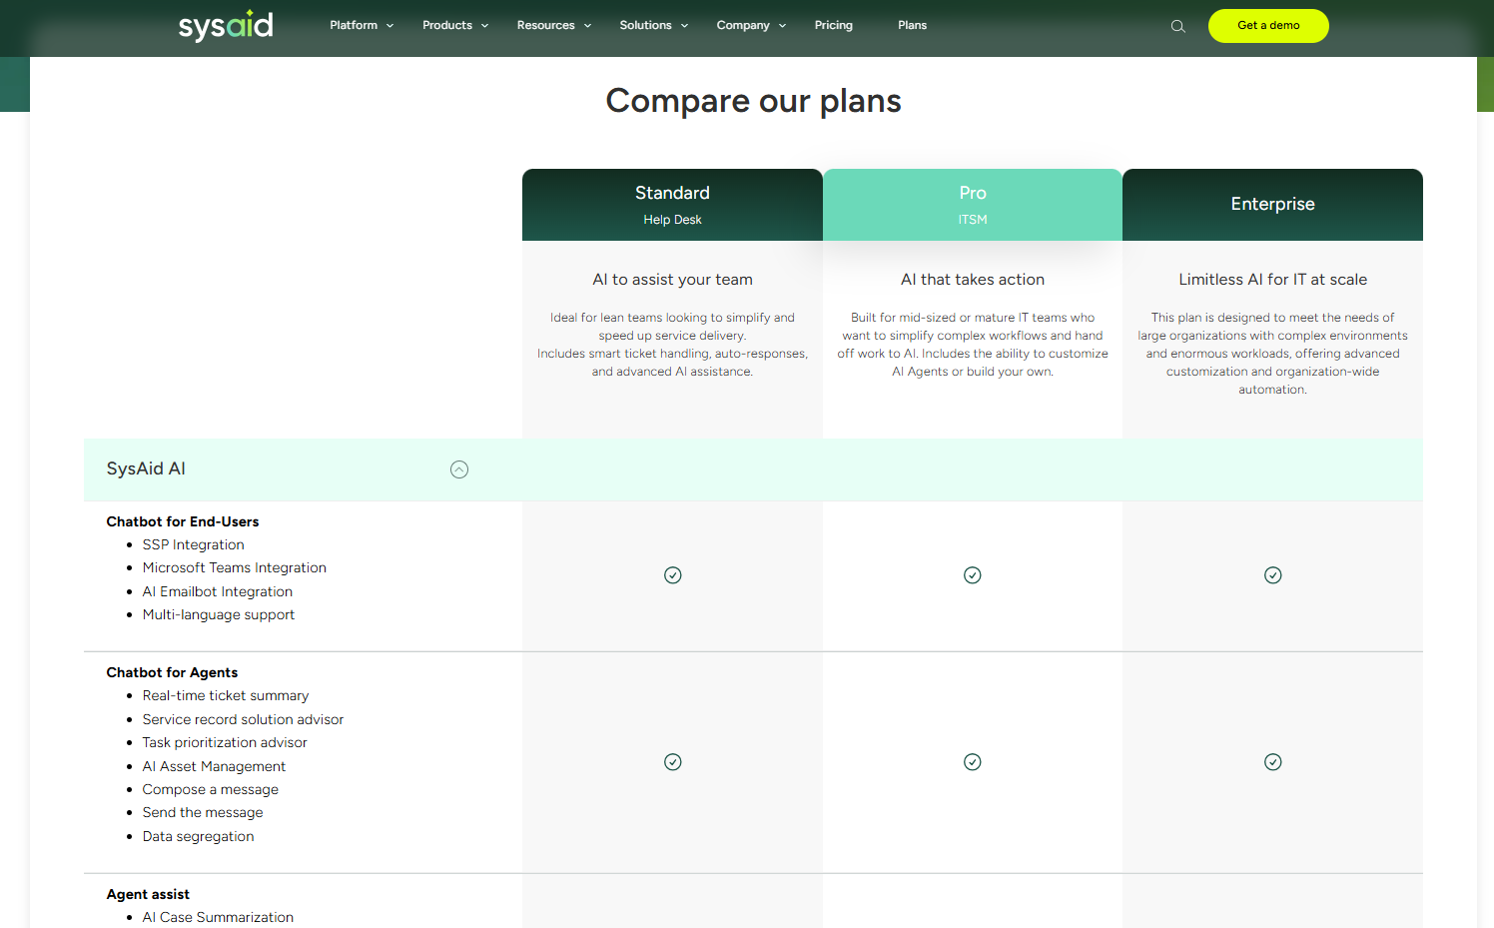Click SSP Integration list item
Screen dimensions: 1494x928
194,544
